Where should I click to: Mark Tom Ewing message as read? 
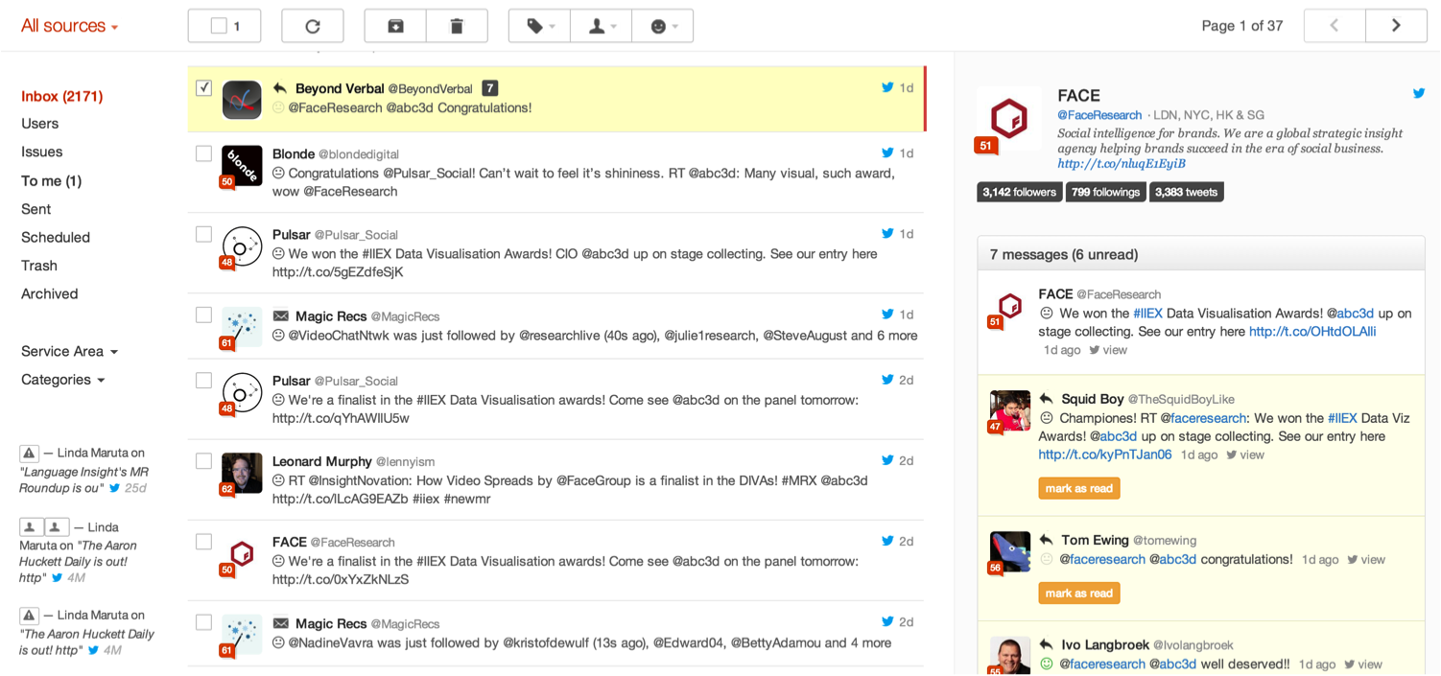tap(1078, 594)
